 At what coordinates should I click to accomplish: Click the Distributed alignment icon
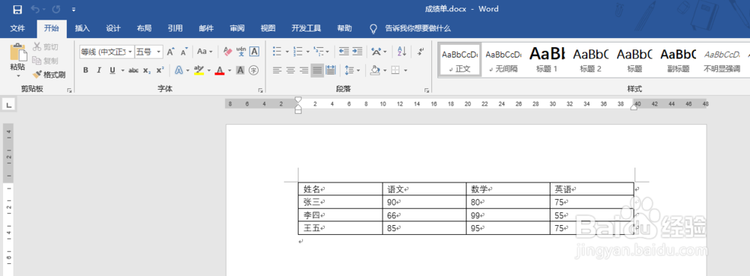point(331,70)
